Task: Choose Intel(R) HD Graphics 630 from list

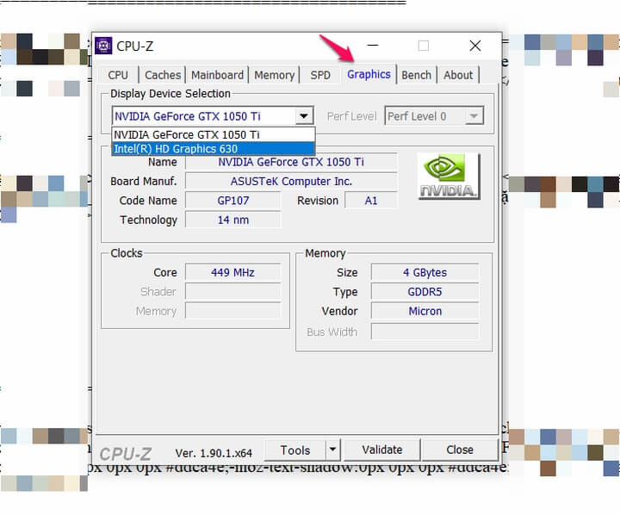Action: 214,149
